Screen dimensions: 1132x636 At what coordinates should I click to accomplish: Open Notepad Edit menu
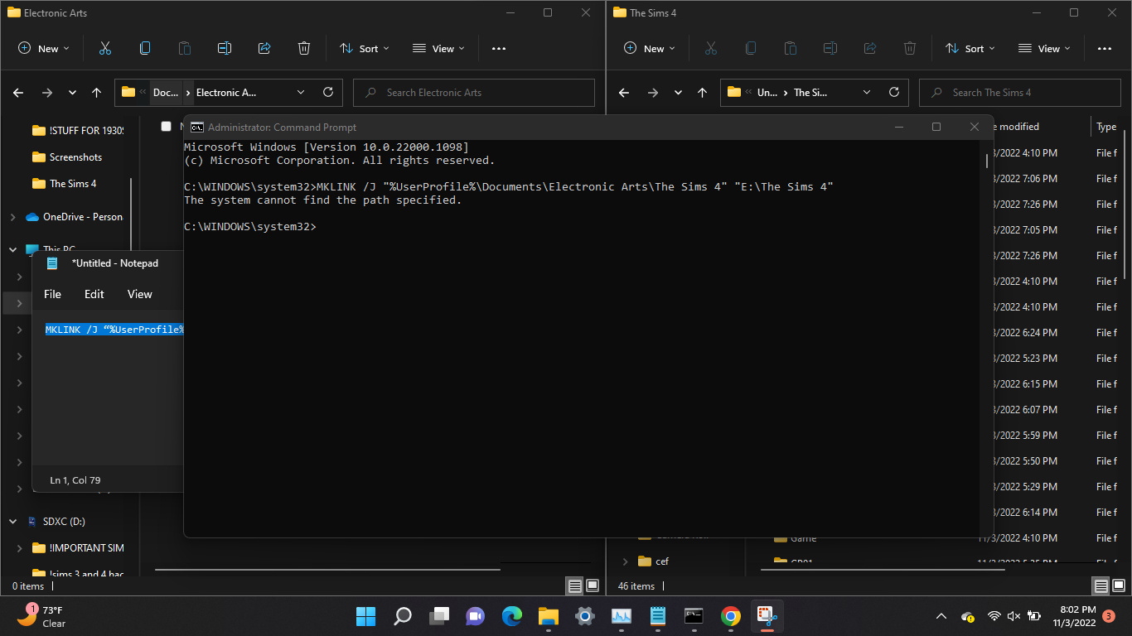click(x=94, y=294)
